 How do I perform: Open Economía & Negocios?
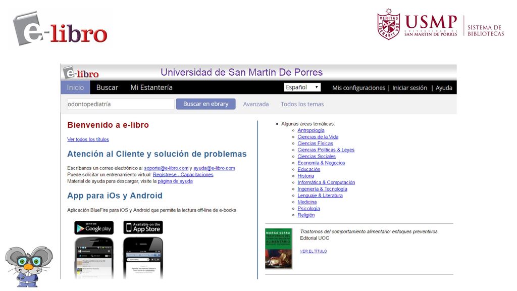pos(322,163)
